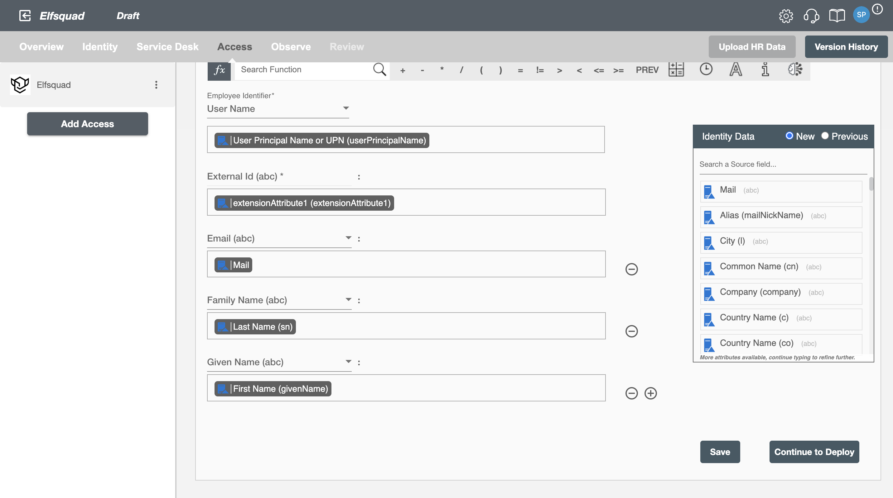The image size is (893, 498).
Task: Open Version History
Action: pos(846,47)
